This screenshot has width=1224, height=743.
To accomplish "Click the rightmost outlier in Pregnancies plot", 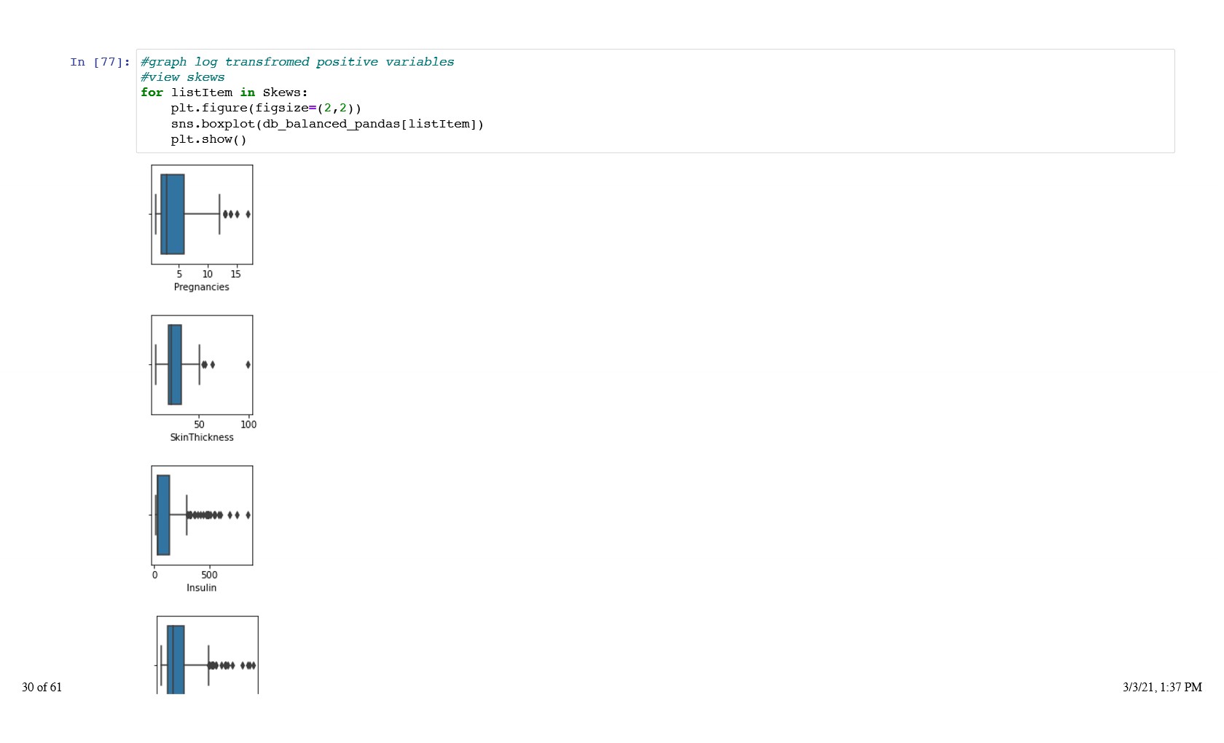I will click(x=248, y=214).
